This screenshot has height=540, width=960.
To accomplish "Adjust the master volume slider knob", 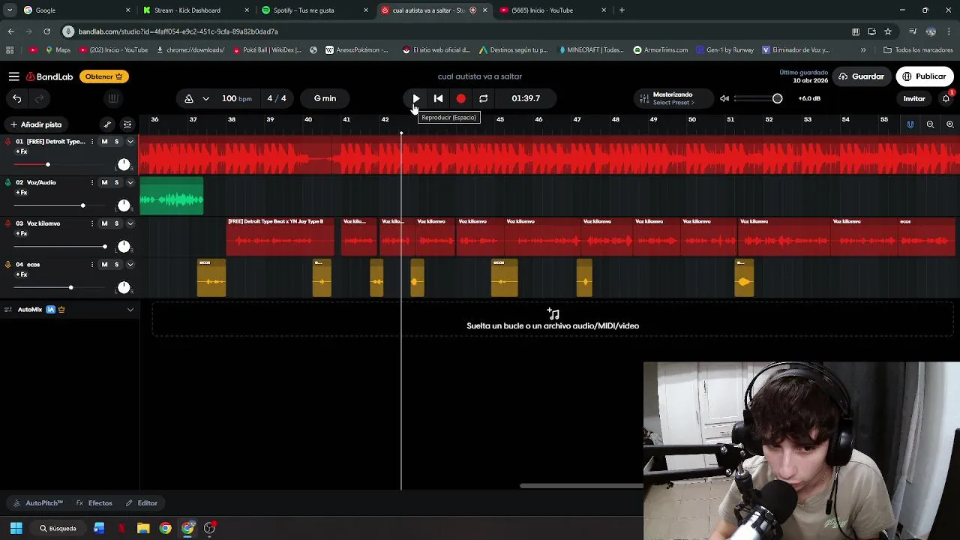I will [x=778, y=98].
